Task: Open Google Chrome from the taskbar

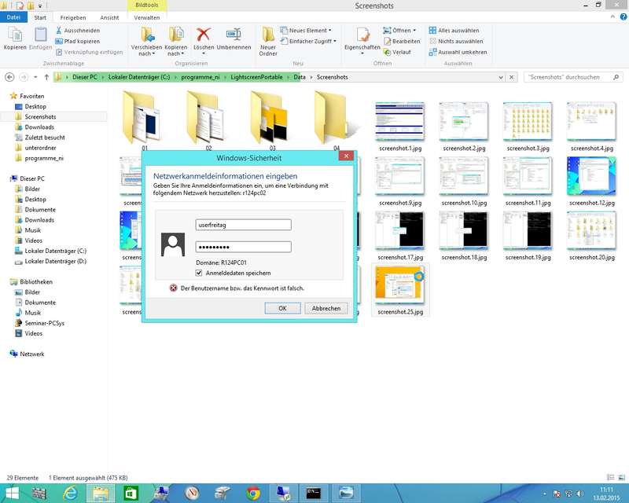Action: pyautogui.click(x=253, y=493)
